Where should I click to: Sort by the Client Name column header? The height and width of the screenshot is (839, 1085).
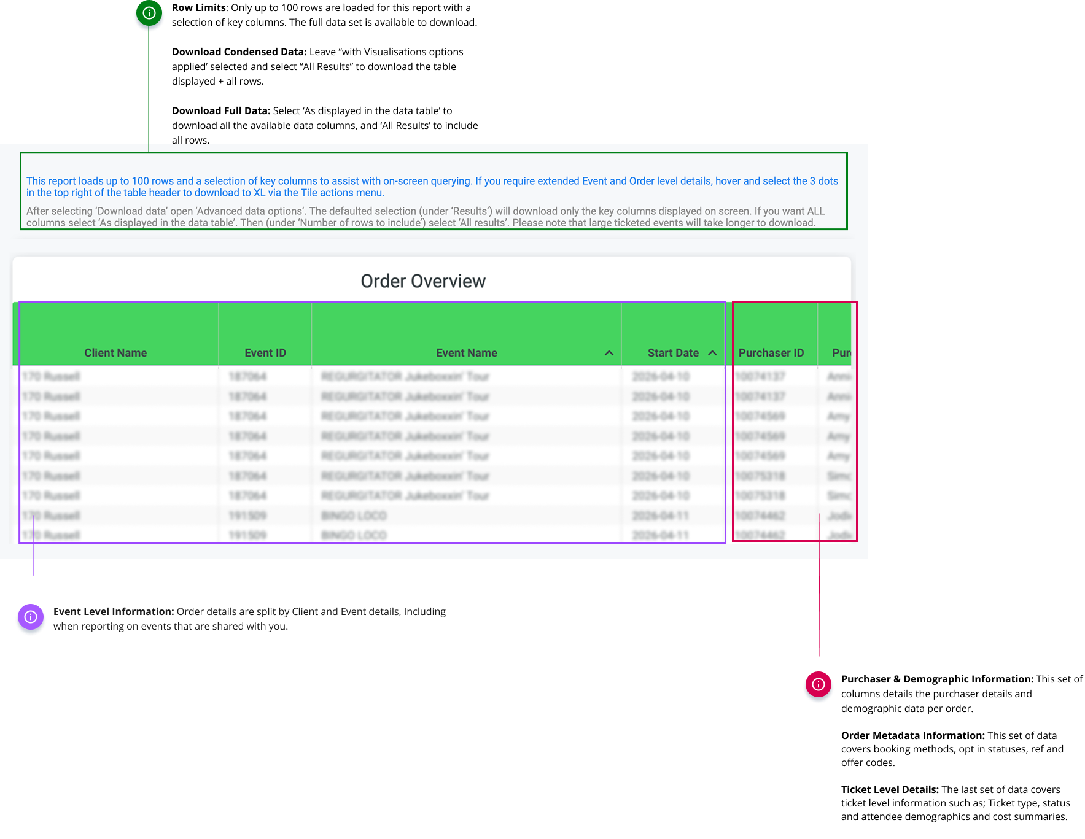tap(115, 353)
